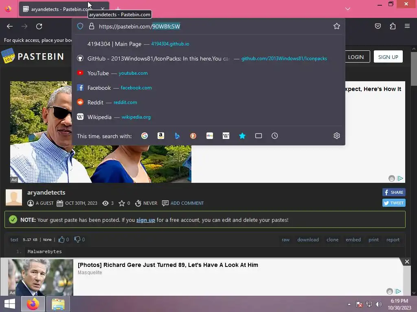Click the ADD COMMENT link
This screenshot has height=312, width=417.
(187, 203)
